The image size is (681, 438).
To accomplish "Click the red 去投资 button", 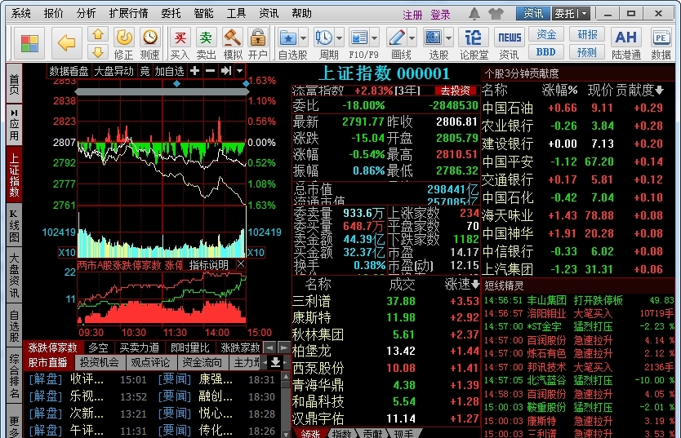I will (456, 91).
